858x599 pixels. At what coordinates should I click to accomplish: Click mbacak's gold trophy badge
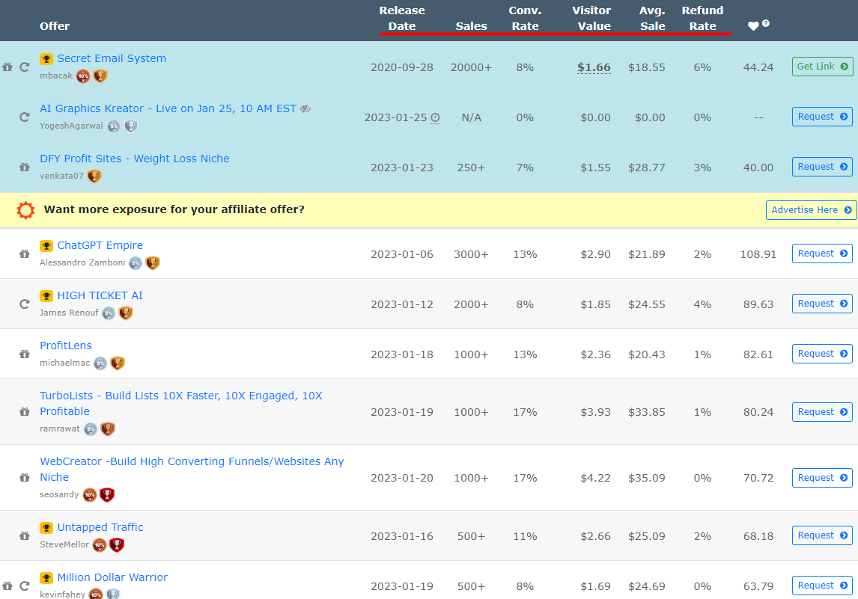click(x=100, y=76)
